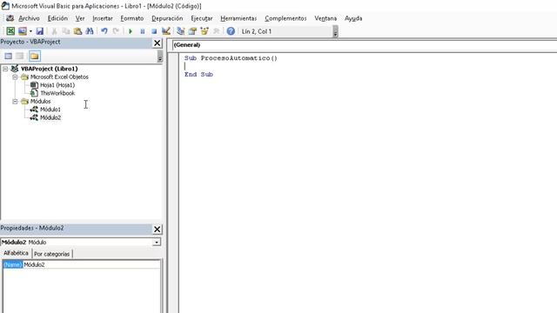557x313 pixels.
Task: Click the greyed-out Toolbox icon
Action: click(x=216, y=31)
